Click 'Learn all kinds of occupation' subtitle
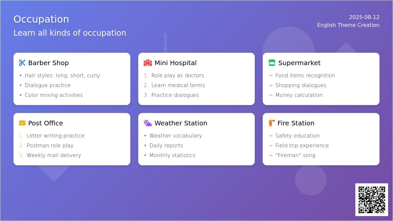Viewport: 393px width, 221px height. click(70, 33)
